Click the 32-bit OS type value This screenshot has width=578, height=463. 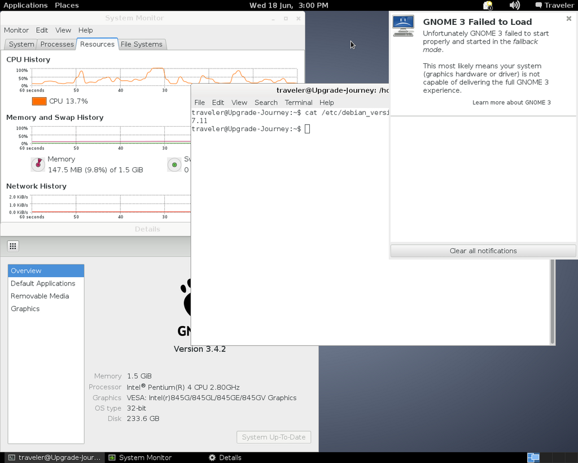point(137,408)
